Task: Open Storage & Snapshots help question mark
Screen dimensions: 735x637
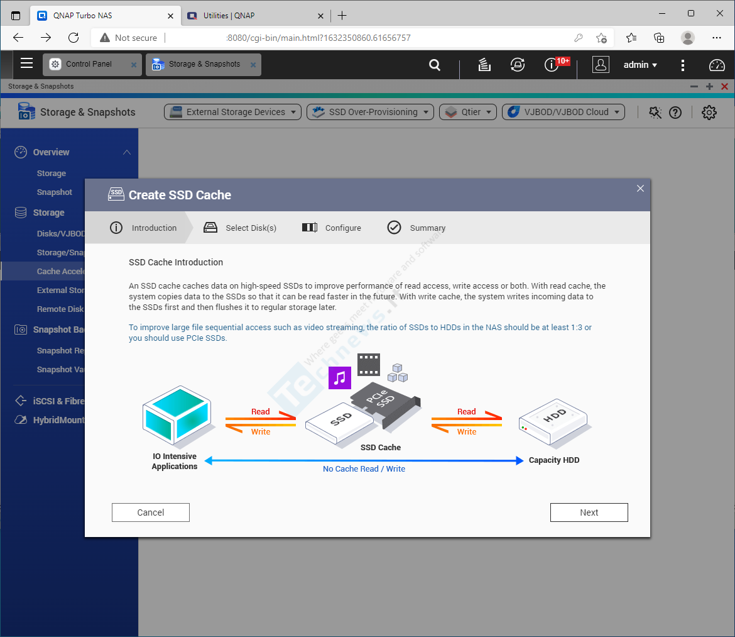Action: tap(675, 113)
